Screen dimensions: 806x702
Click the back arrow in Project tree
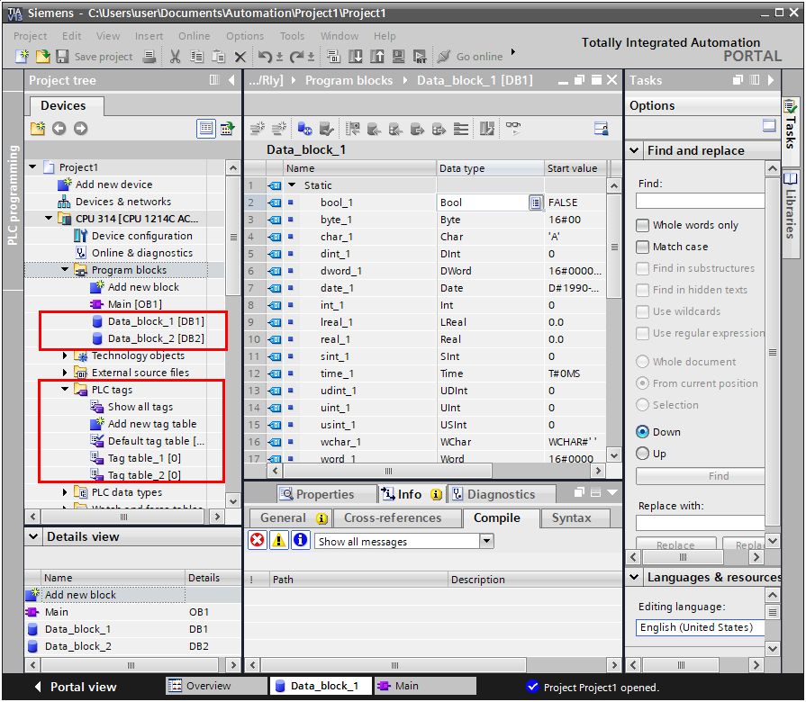click(x=59, y=129)
